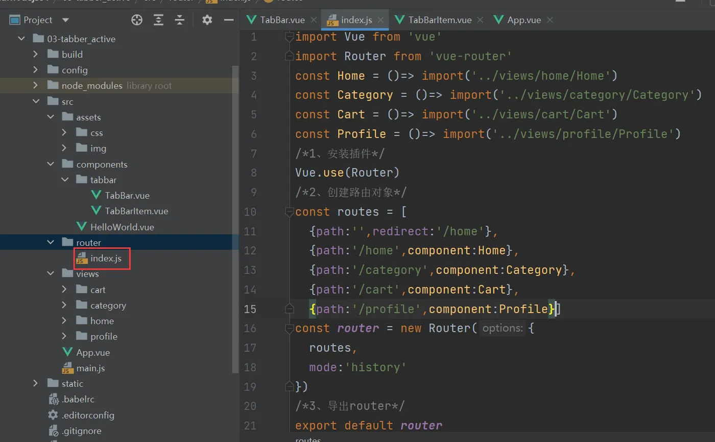This screenshot has width=715, height=442.
Task: Click the Expand All icon in Project panel
Action: tap(159, 20)
